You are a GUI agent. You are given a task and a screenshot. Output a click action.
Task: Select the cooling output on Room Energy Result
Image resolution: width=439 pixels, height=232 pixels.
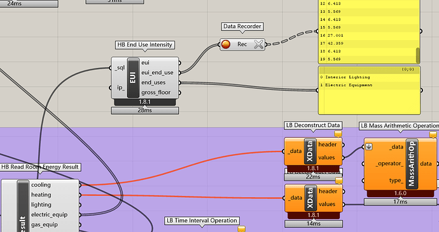[x=41, y=185]
